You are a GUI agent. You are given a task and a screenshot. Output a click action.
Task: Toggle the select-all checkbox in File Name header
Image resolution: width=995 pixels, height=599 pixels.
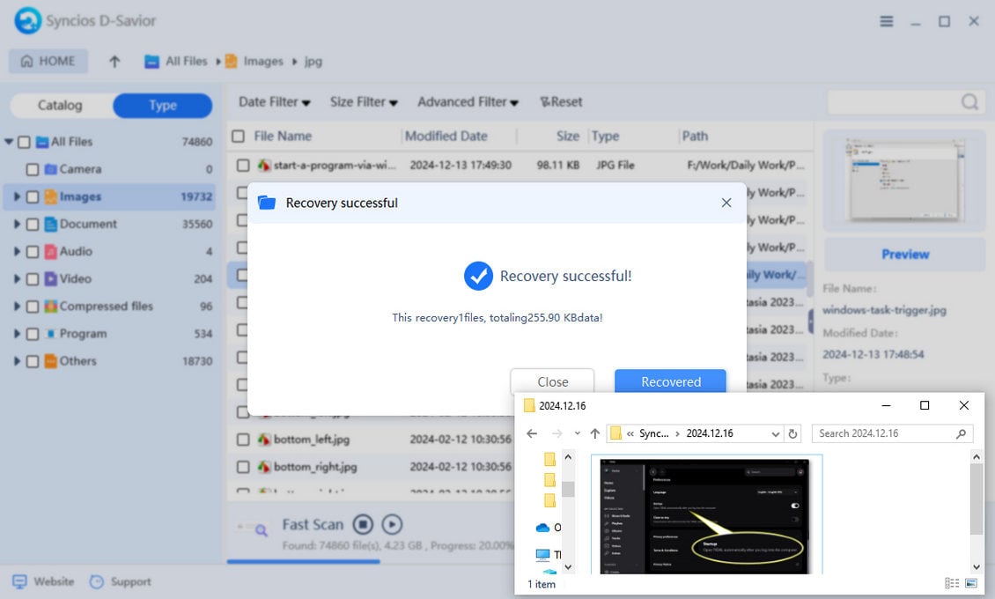pos(238,137)
